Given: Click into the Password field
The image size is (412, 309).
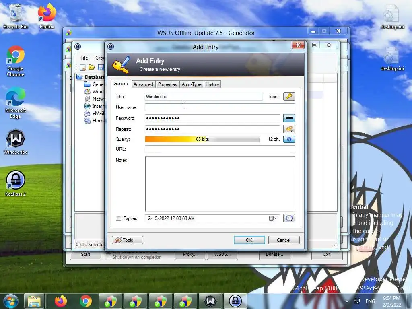Looking at the screenshot, I should tap(212, 118).
